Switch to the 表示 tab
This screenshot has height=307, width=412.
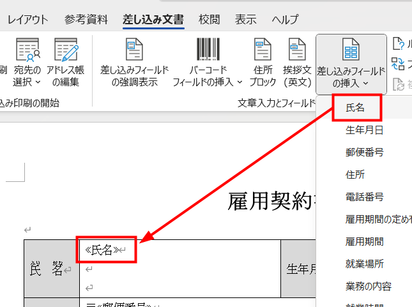[246, 20]
